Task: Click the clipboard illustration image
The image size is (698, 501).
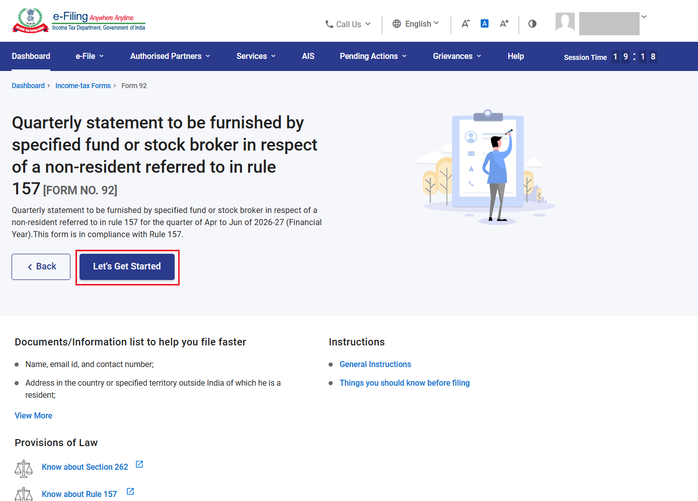Action: click(x=487, y=167)
